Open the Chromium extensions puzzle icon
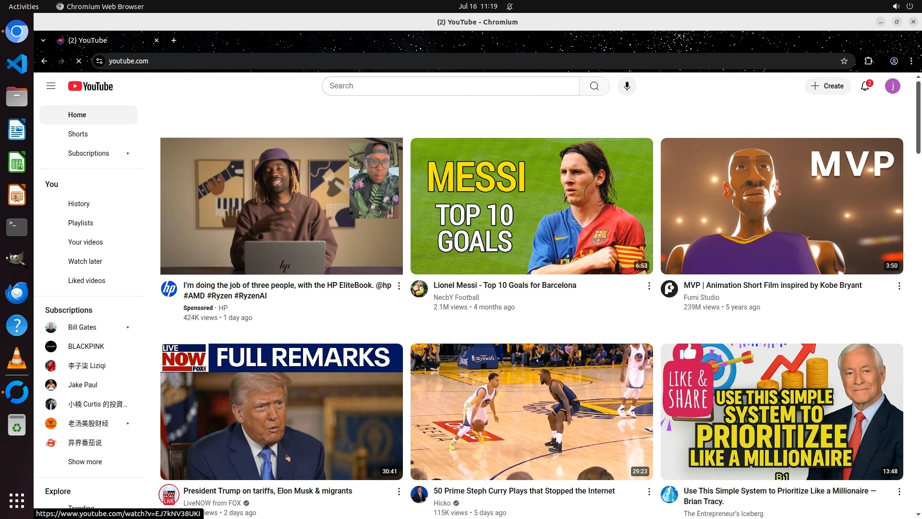922x519 pixels. point(868,61)
